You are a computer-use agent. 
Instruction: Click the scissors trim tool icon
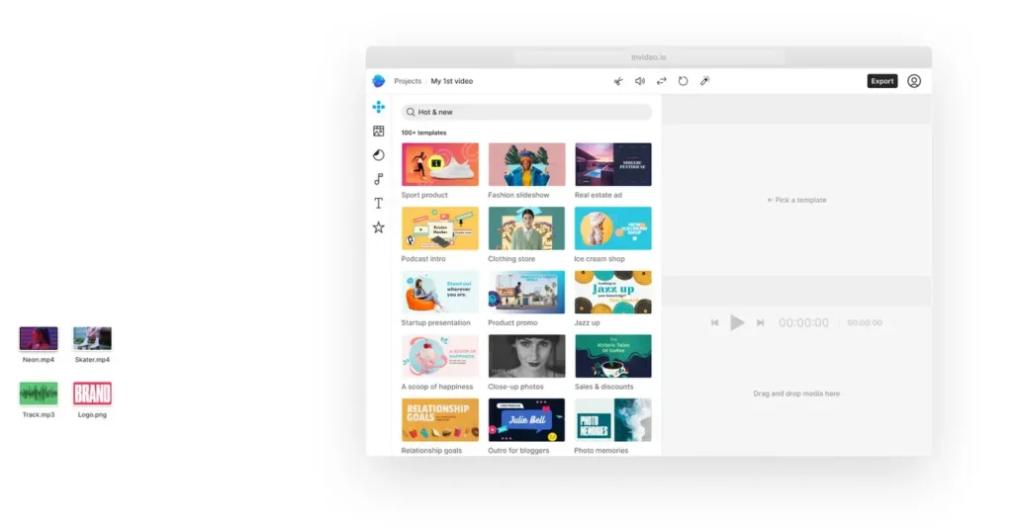(617, 81)
